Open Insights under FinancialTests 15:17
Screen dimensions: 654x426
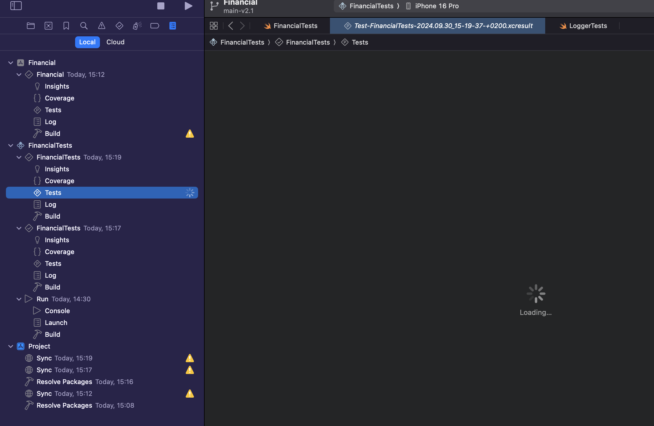[102, 240]
